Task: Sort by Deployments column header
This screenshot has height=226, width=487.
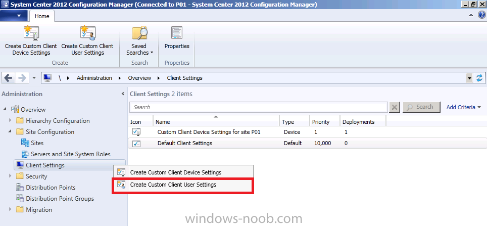Action: pyautogui.click(x=363, y=121)
